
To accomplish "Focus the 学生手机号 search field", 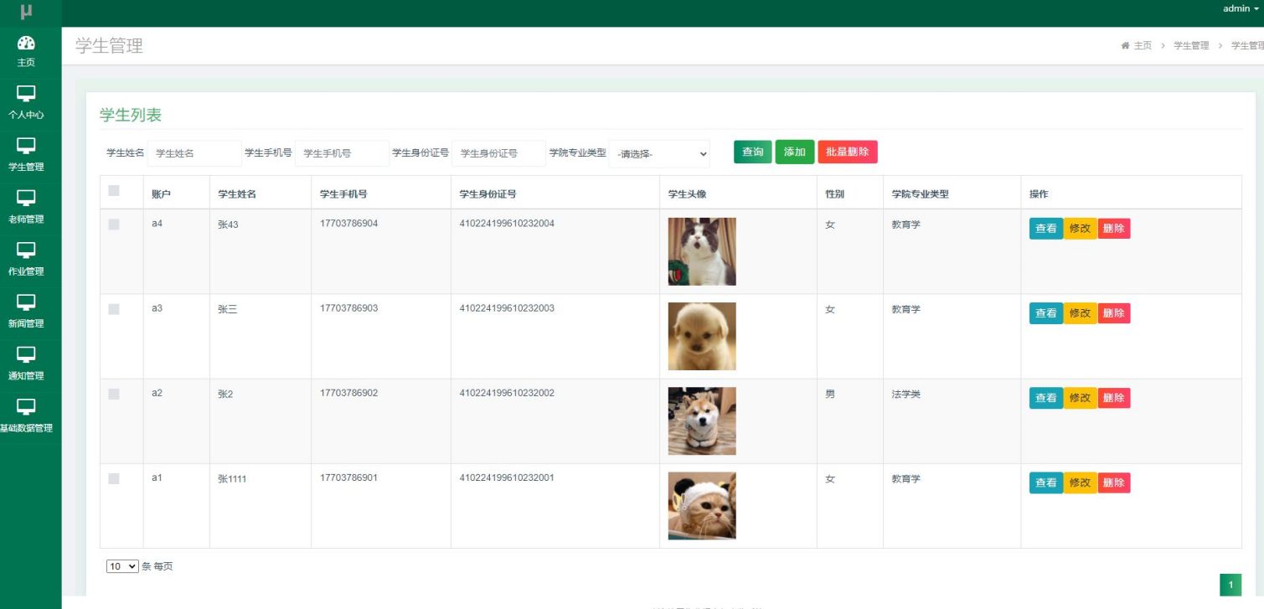I will 342,153.
